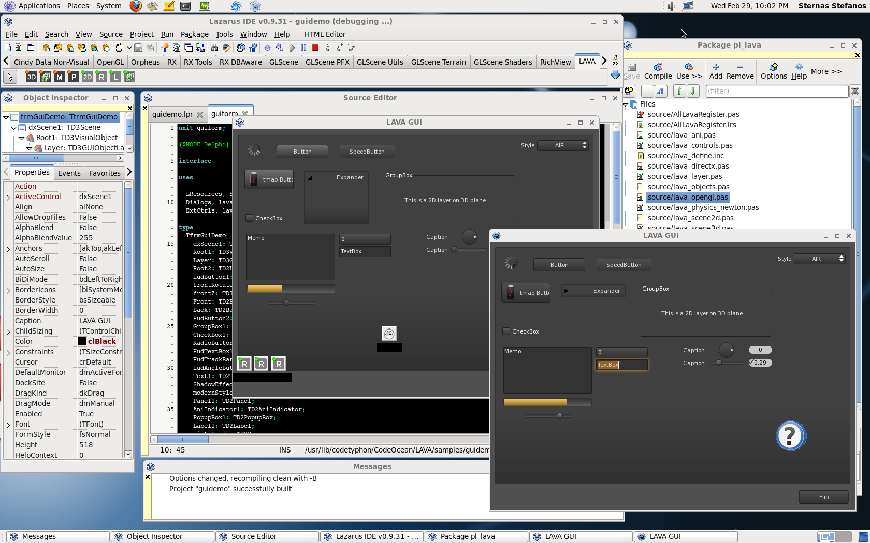The height and width of the screenshot is (543, 870).
Task: Click the grayed Run play icon
Action: pyautogui.click(x=292, y=48)
